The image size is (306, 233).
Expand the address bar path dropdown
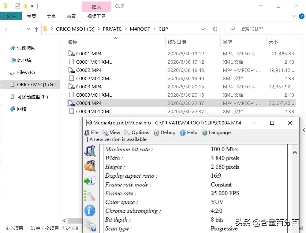click(203, 29)
